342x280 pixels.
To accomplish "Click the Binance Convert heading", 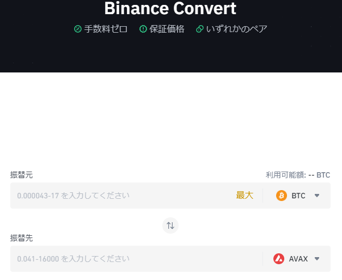I will click(x=170, y=8).
